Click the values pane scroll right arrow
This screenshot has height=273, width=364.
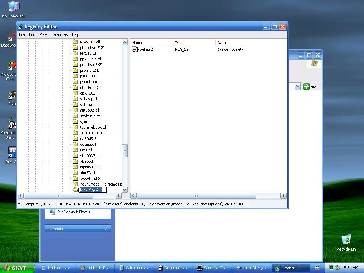click(283, 196)
